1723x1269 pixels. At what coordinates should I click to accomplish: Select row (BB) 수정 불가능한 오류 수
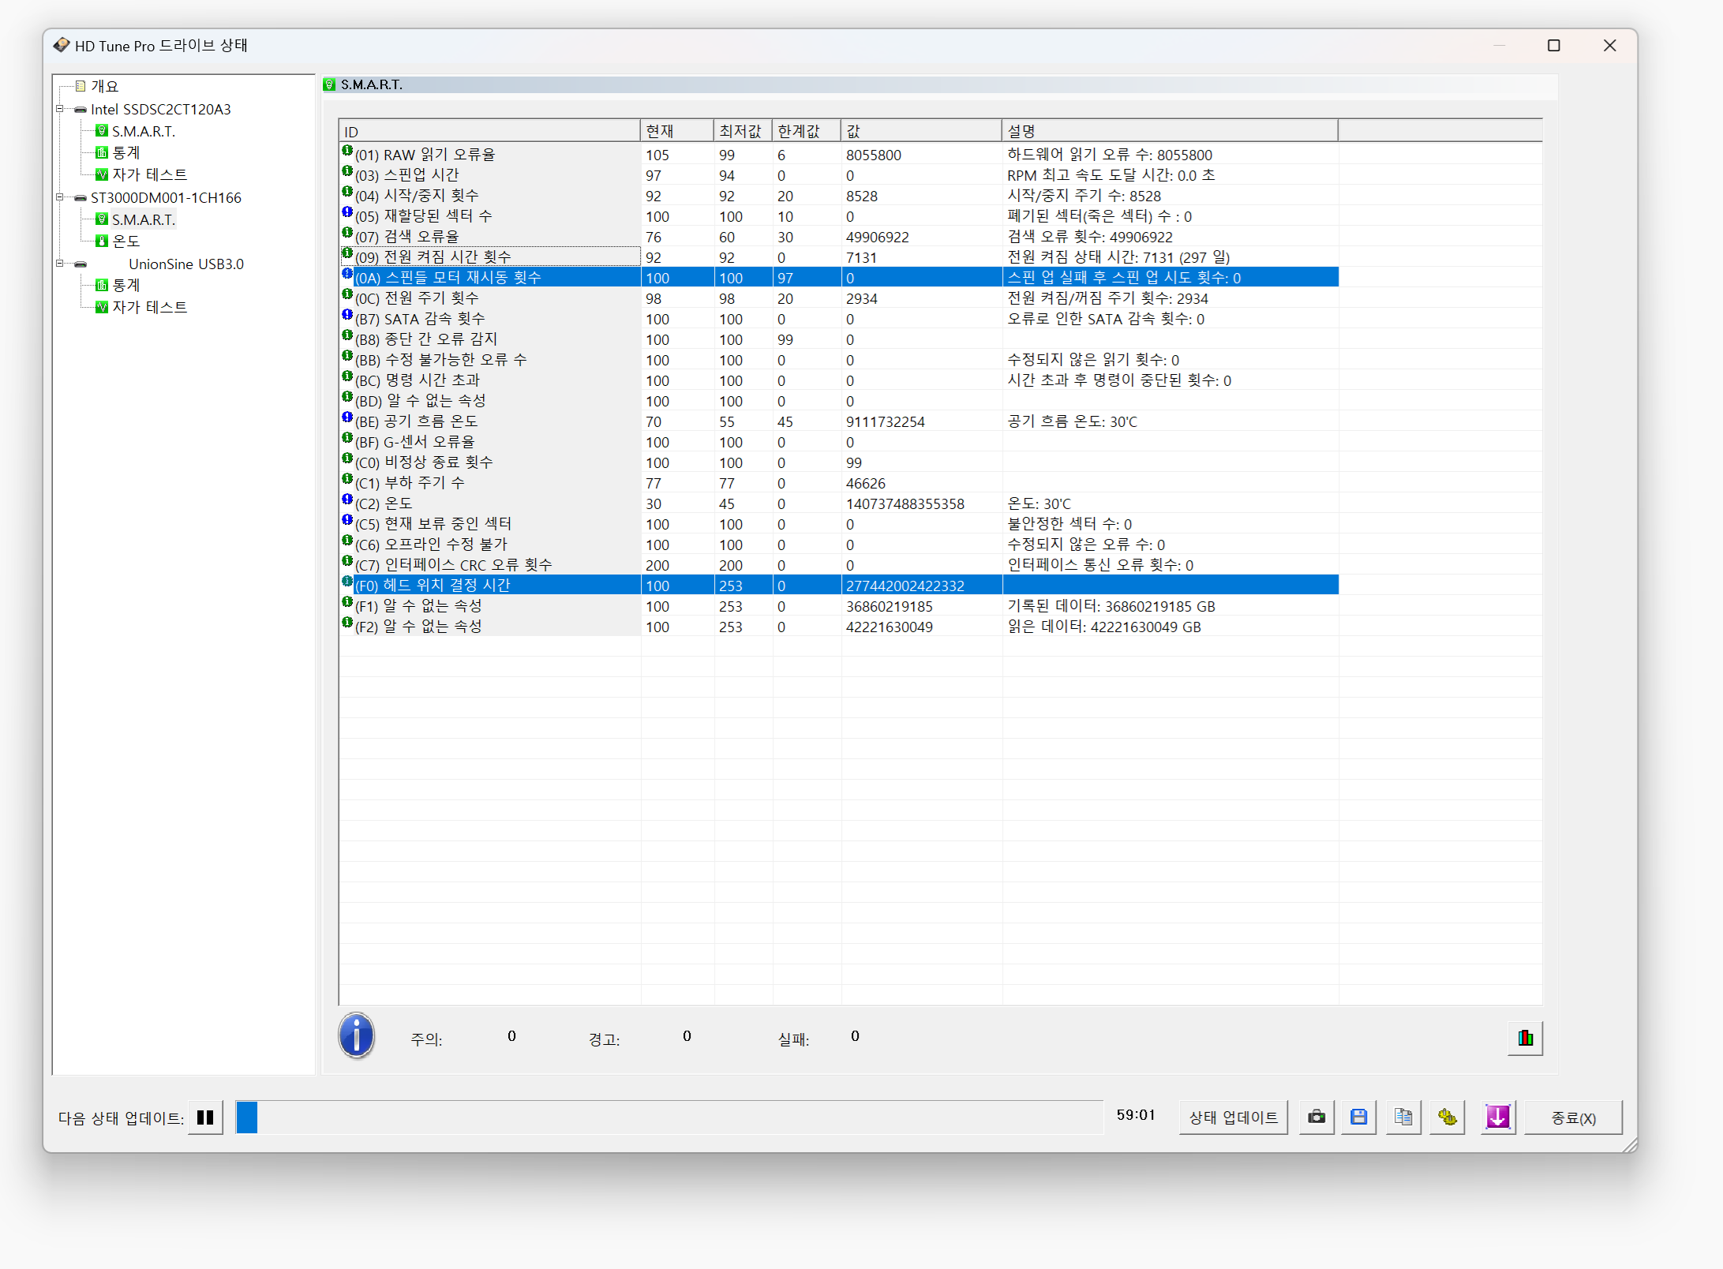pos(839,360)
